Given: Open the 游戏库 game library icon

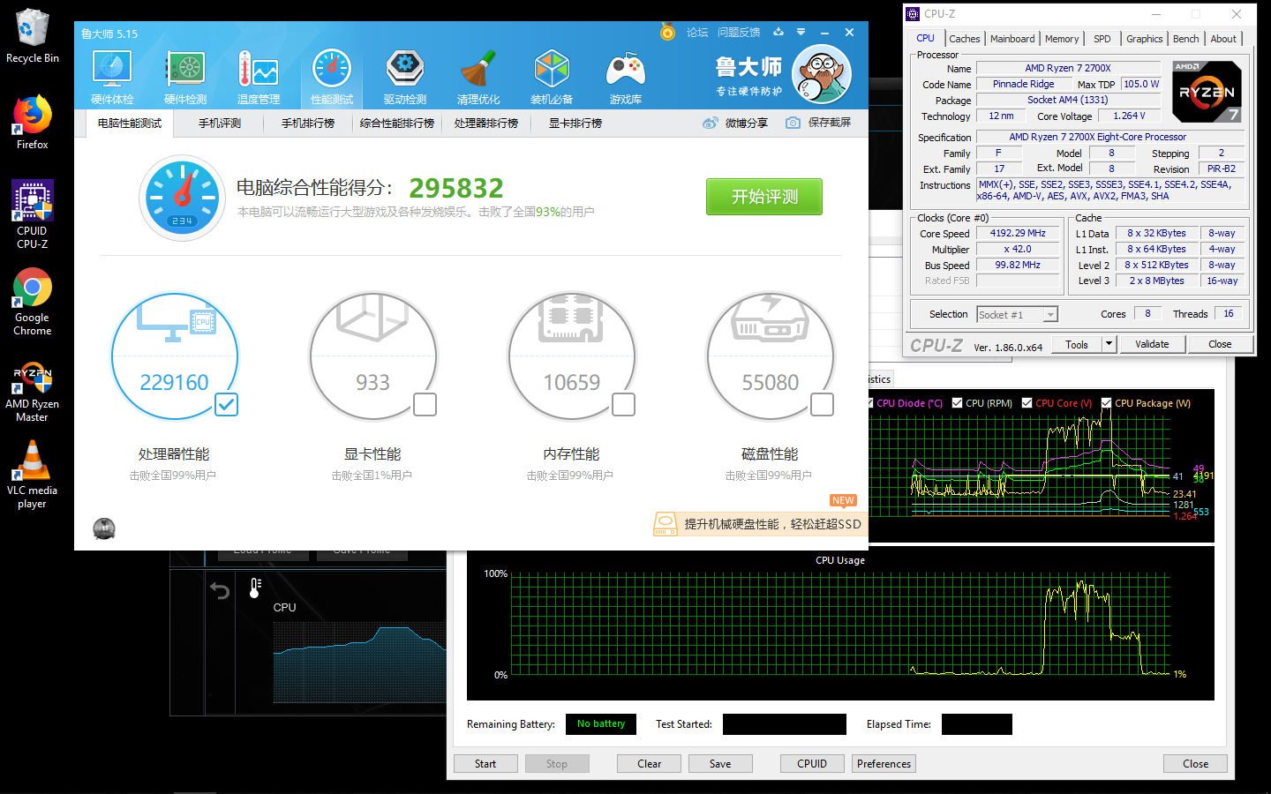Looking at the screenshot, I should click(x=625, y=77).
